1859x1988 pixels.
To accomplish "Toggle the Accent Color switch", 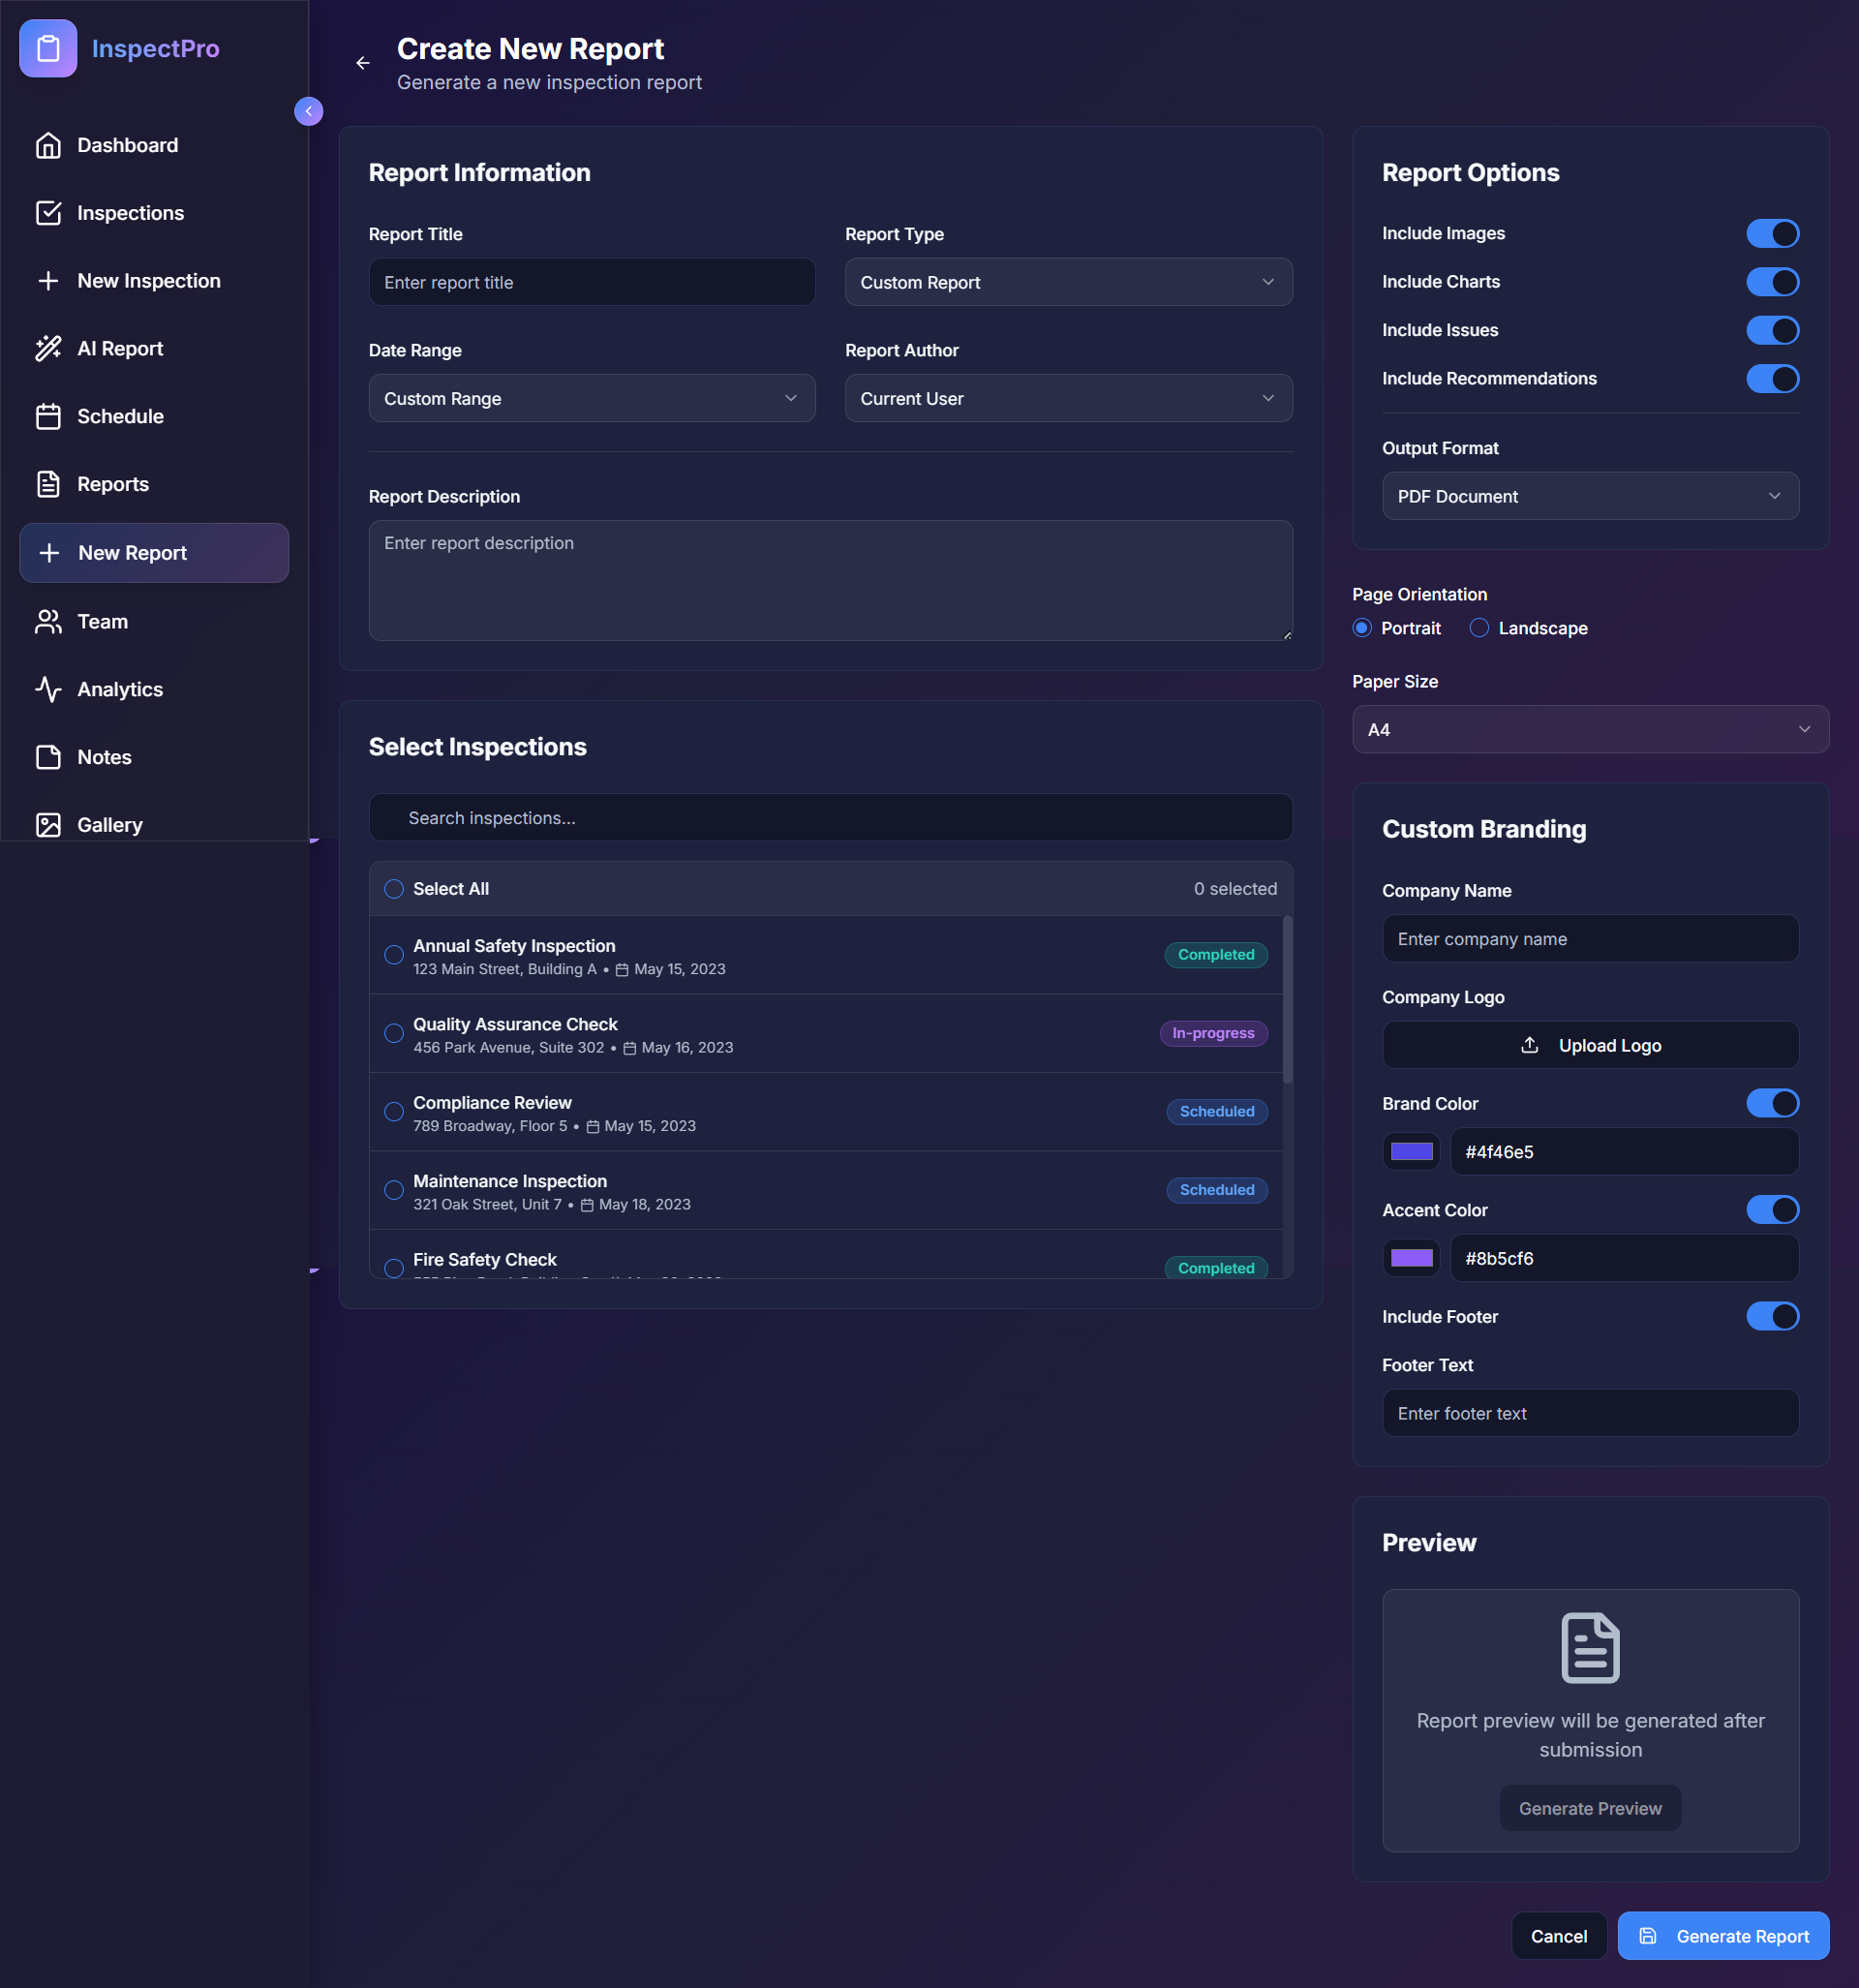I will point(1772,1210).
